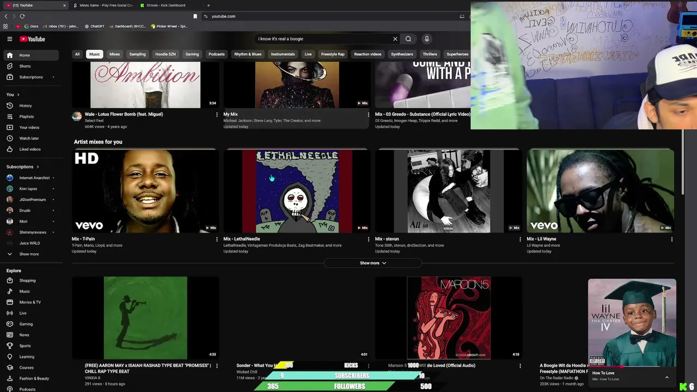Viewport: 697px width, 392px height.
Task: Run search with the magnifier button
Action: click(x=408, y=39)
